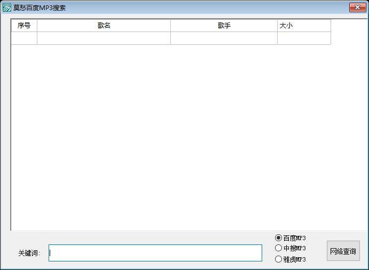Sort by the 歌名 column header
This screenshot has width=369, height=270.
(x=104, y=26)
